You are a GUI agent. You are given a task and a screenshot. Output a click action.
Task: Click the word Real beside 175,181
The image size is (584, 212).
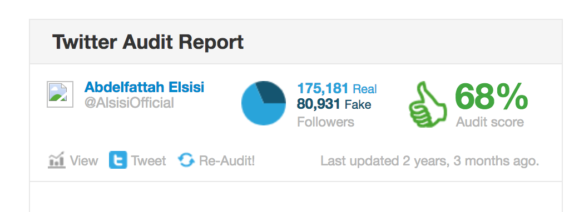[365, 89]
